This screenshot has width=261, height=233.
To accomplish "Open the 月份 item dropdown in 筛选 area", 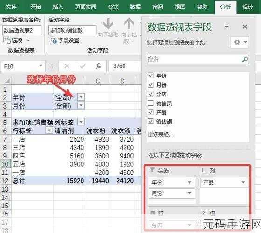I will [189, 193].
